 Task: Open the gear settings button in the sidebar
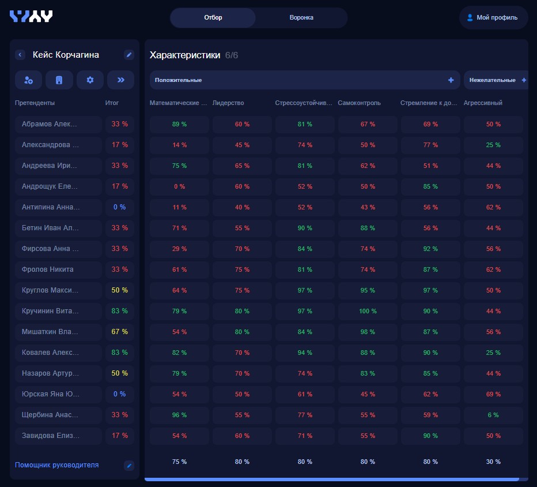(x=90, y=80)
